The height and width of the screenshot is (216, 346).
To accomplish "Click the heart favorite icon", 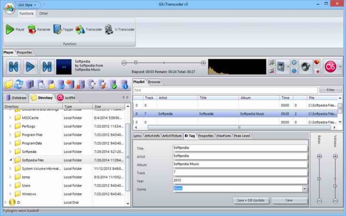I will tap(317, 63).
